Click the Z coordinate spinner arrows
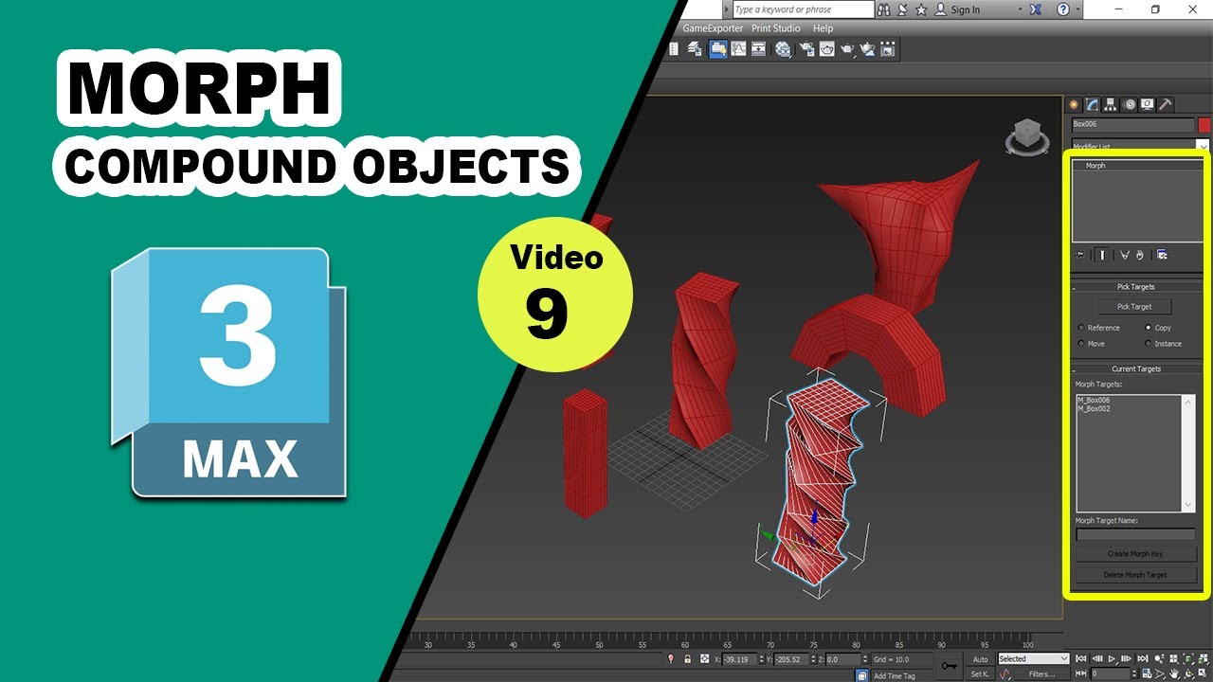The height and width of the screenshot is (682, 1213). coord(864,659)
